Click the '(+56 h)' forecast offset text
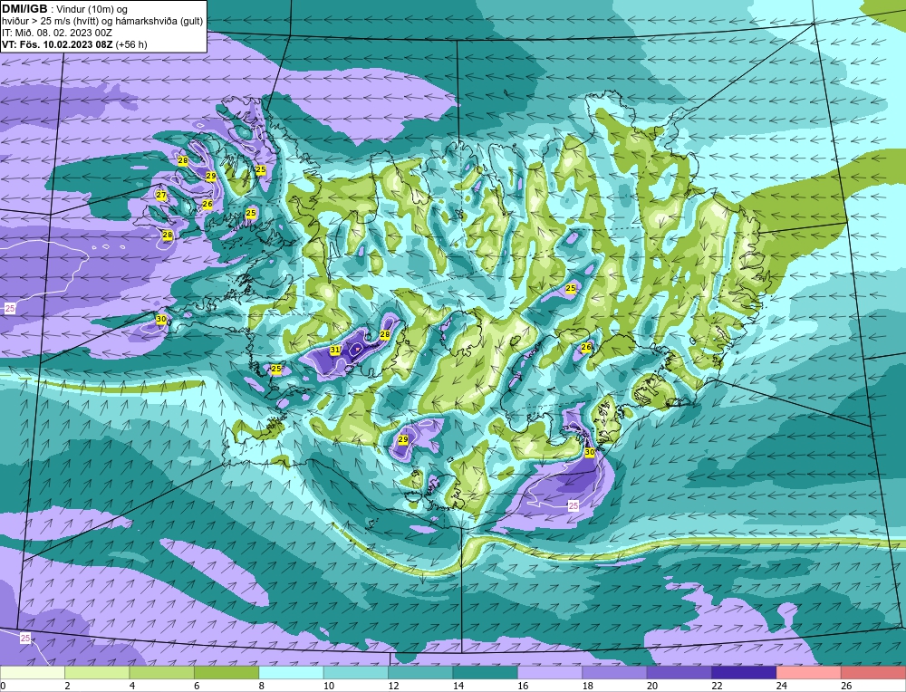906x692 pixels. pyautogui.click(x=131, y=43)
